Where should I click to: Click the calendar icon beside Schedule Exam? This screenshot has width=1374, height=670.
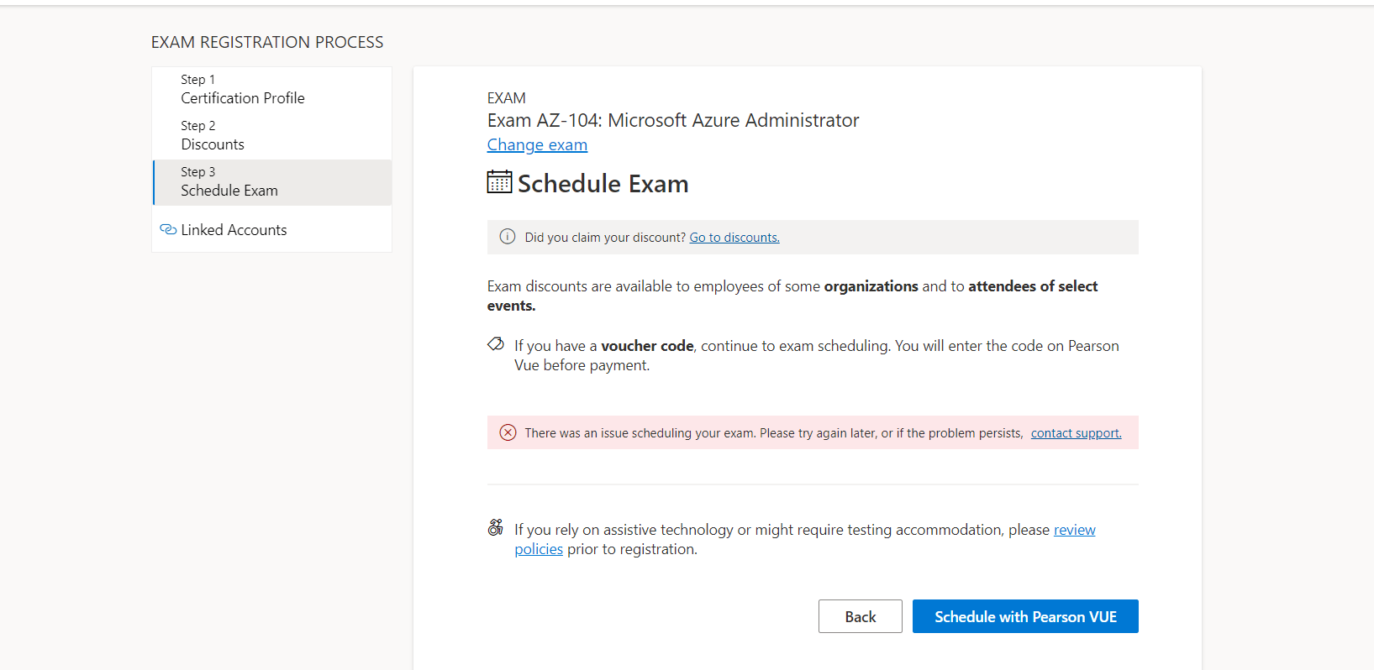(x=499, y=181)
